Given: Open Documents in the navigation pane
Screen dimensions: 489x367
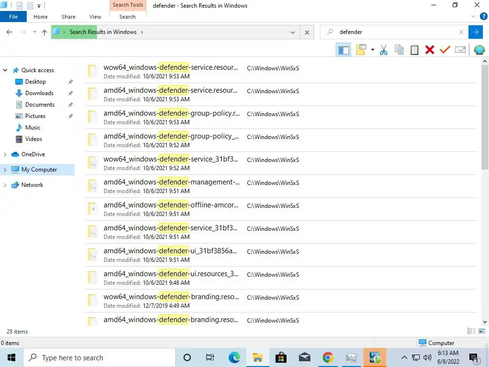Looking at the screenshot, I should point(40,105).
